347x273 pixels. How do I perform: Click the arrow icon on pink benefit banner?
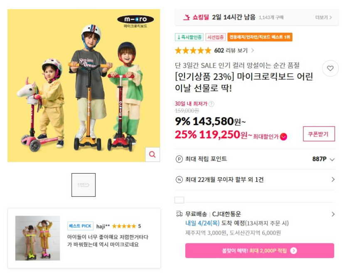click(293, 251)
